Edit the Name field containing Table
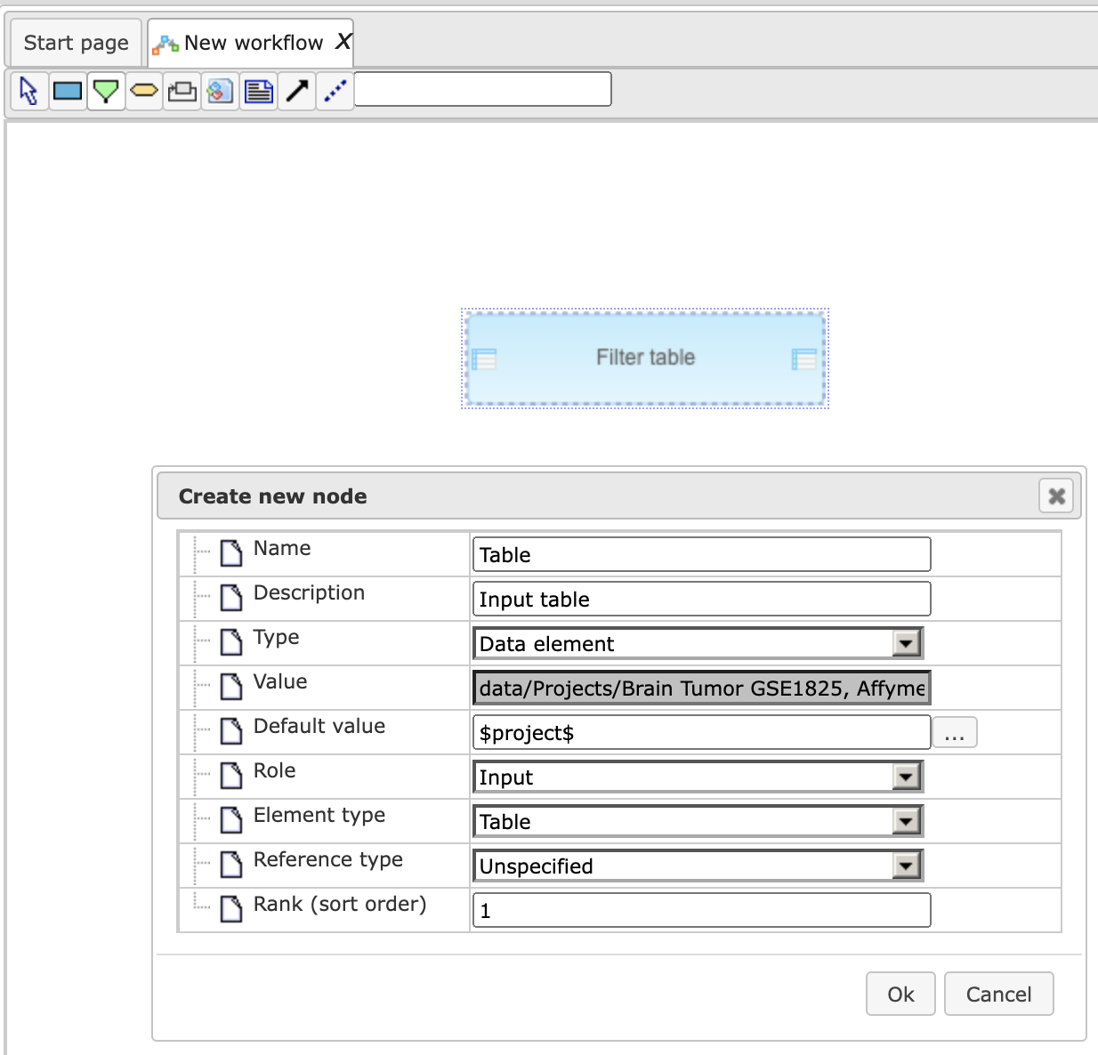 tap(701, 554)
